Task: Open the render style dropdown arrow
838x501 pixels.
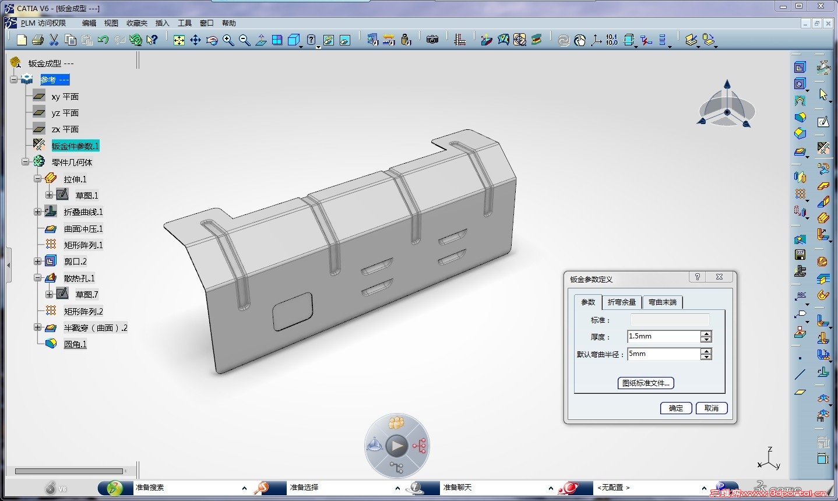Action: point(318,46)
